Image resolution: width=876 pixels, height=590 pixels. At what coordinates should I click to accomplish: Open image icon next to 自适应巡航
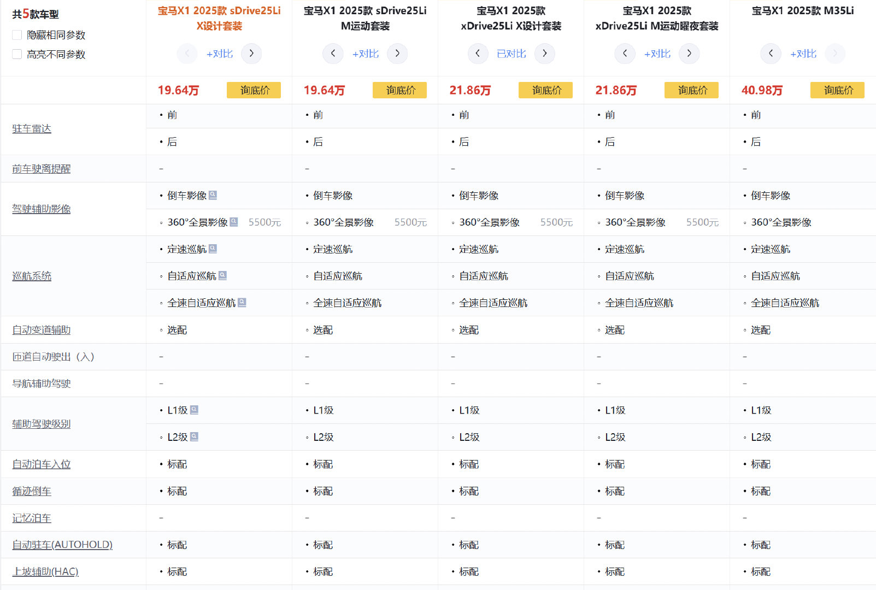point(222,275)
